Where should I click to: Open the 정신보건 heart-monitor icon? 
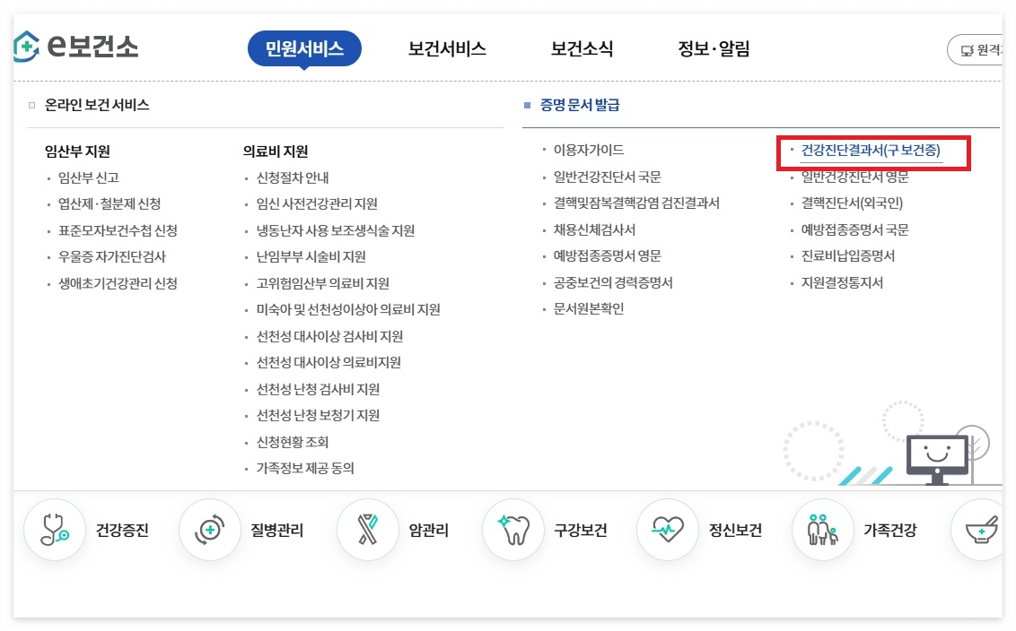(x=666, y=529)
